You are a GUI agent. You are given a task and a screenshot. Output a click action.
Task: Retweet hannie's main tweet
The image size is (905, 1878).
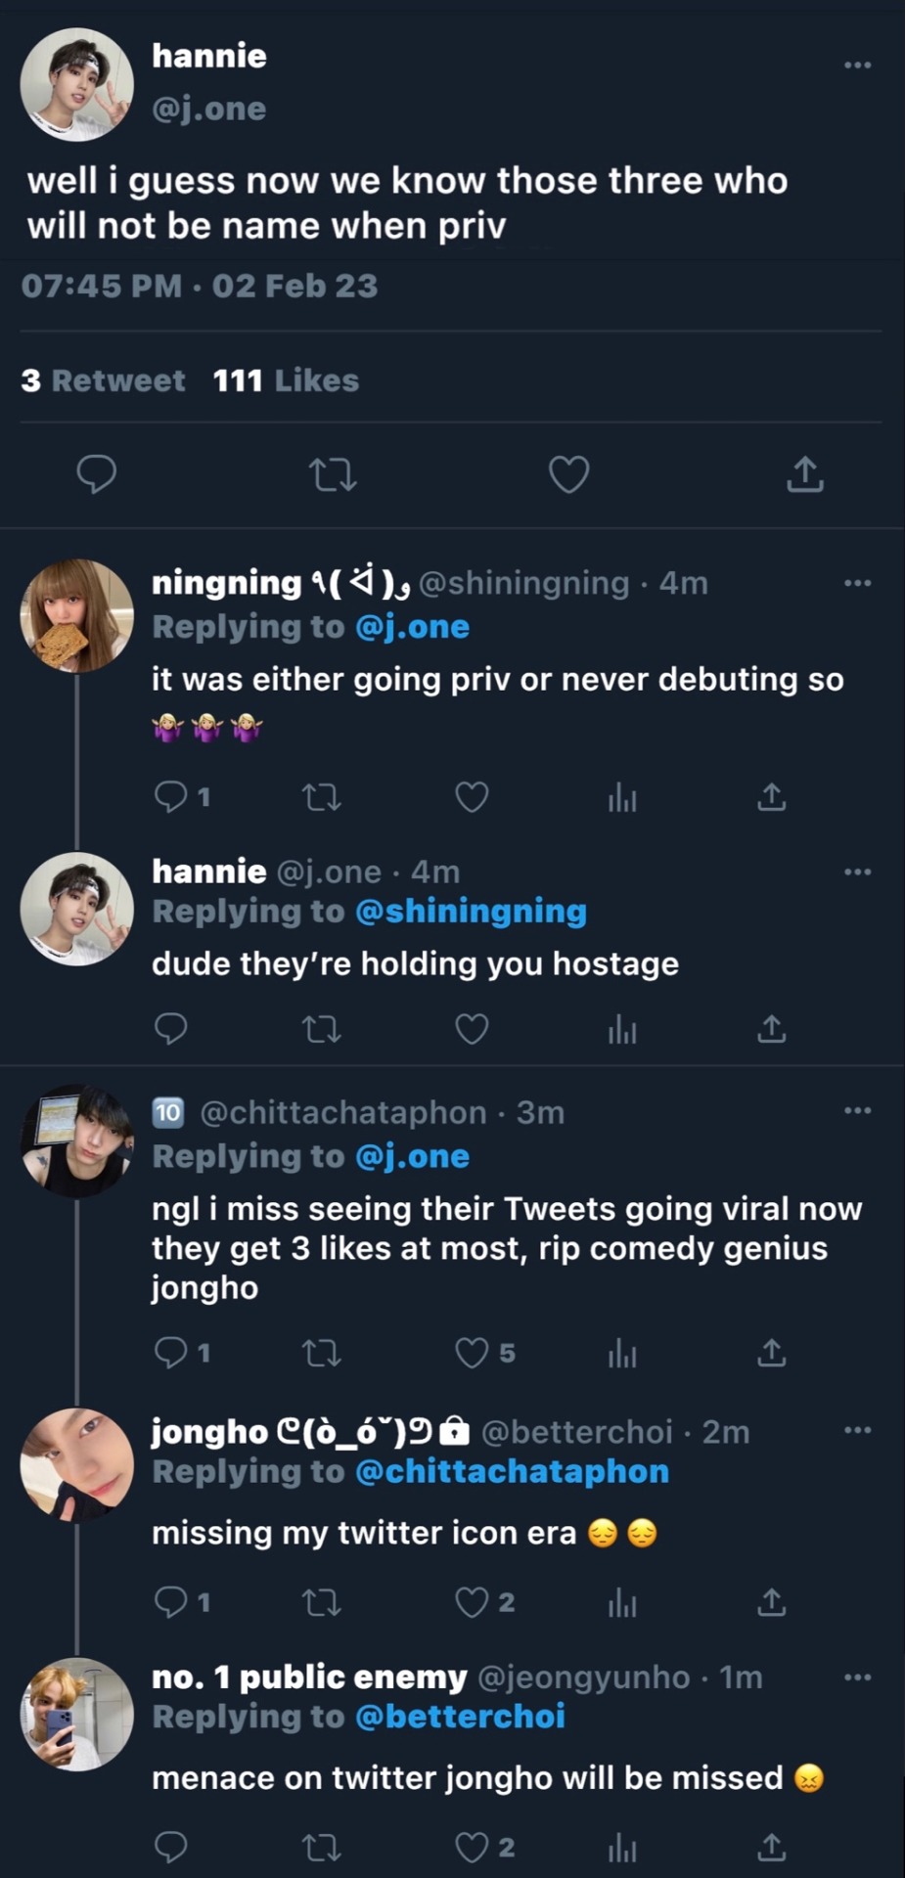click(x=333, y=475)
